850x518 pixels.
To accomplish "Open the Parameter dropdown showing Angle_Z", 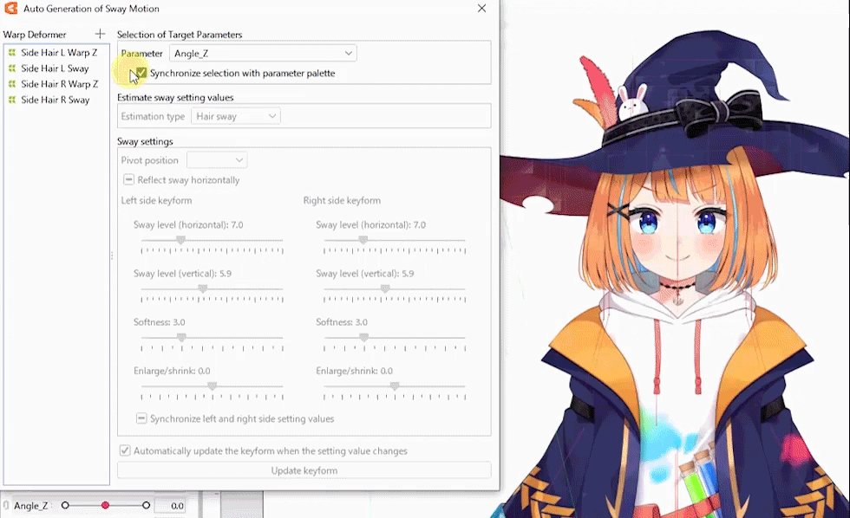I will [263, 54].
